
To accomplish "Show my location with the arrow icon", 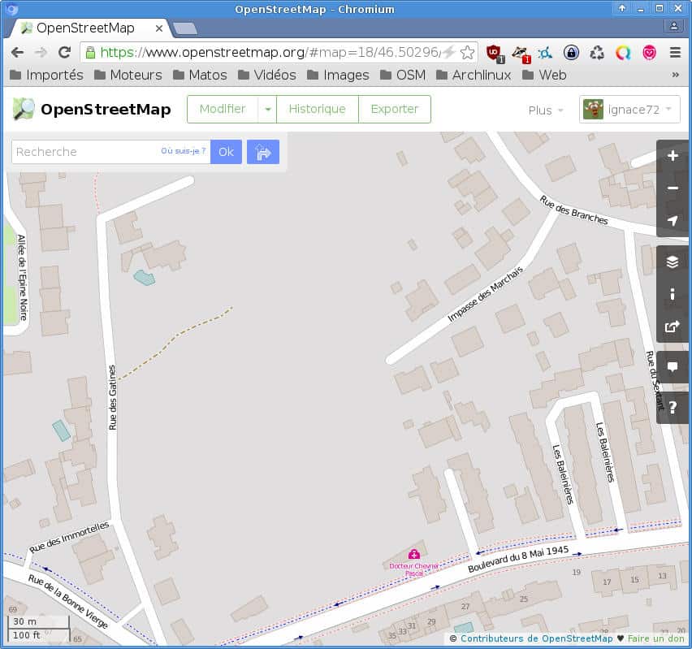I will click(x=673, y=221).
